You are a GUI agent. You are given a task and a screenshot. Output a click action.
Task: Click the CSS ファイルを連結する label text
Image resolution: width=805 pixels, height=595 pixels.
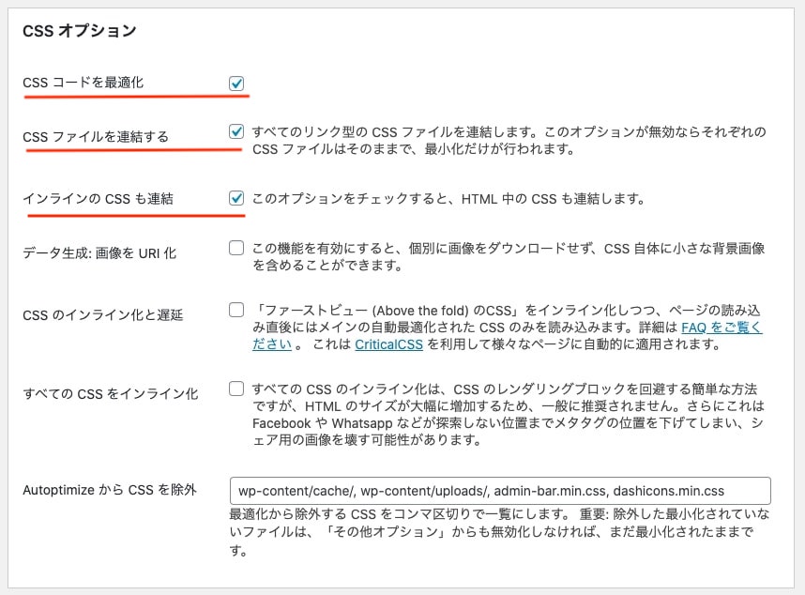point(96,137)
